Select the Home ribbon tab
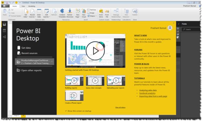This screenshot has height=122, width=203. click(x=14, y=6)
